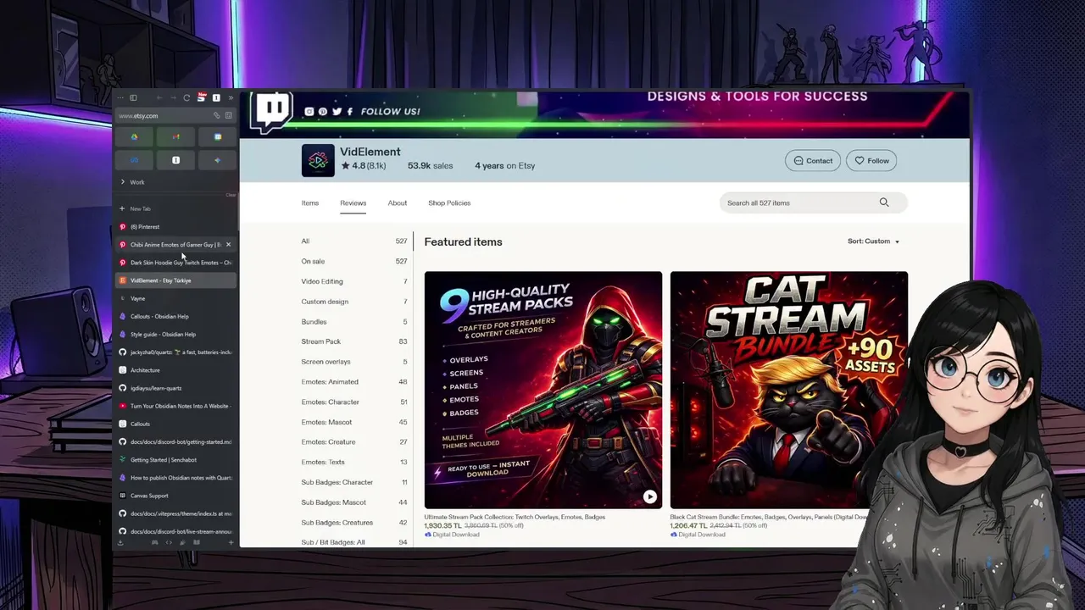Open Getting Started | Senchabot tab

pos(175,460)
